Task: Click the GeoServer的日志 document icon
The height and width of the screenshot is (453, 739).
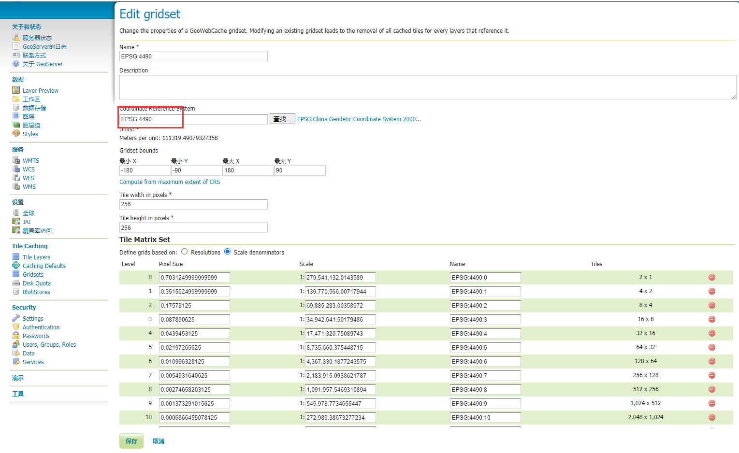Action: click(16, 46)
